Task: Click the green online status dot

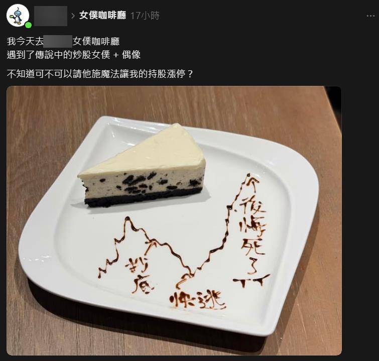Action: [x=28, y=25]
